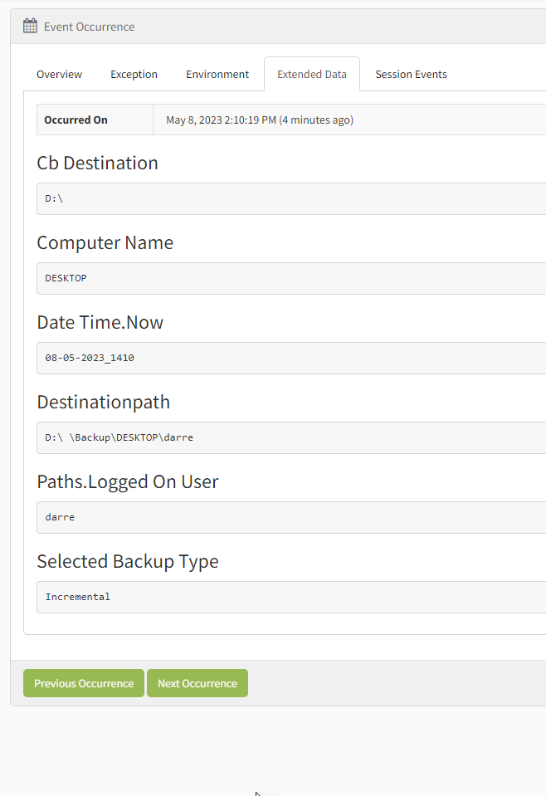Click the Destinationpath heading
This screenshot has width=546, height=796.
pos(104,402)
